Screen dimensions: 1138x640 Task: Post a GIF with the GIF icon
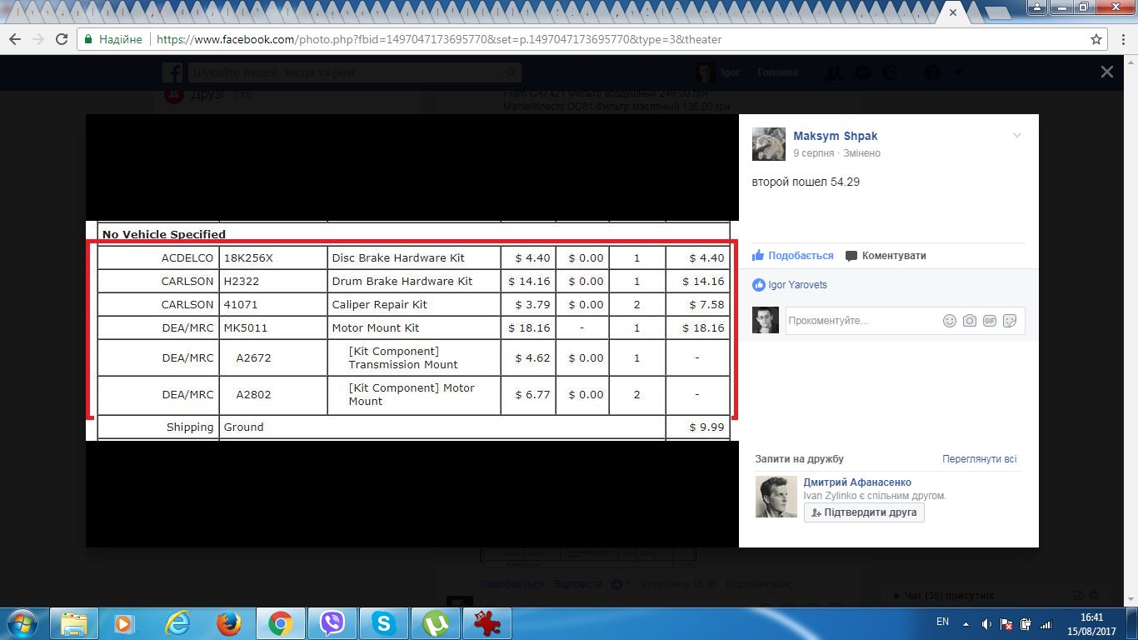(x=990, y=321)
